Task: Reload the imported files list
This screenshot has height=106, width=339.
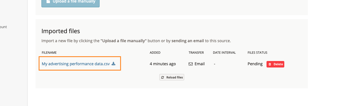Action: [172, 77]
